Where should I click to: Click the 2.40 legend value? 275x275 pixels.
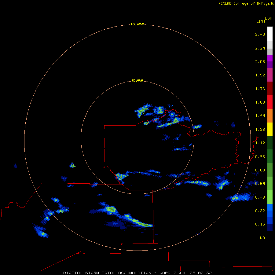[x=260, y=34]
